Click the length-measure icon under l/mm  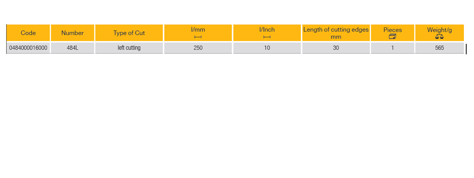pyautogui.click(x=198, y=37)
